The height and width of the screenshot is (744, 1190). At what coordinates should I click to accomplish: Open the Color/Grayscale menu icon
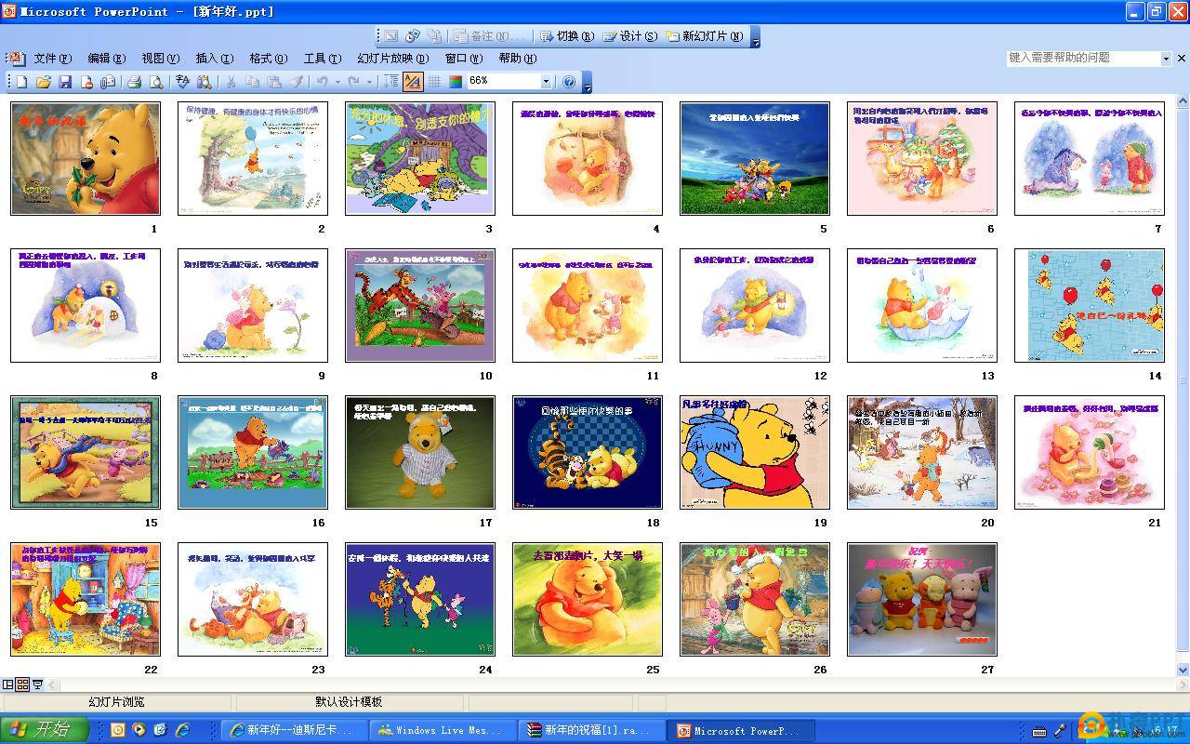[x=456, y=82]
